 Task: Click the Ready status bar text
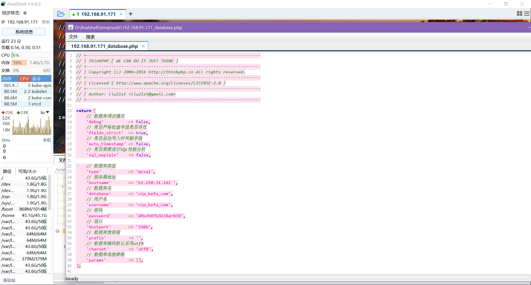72,279
